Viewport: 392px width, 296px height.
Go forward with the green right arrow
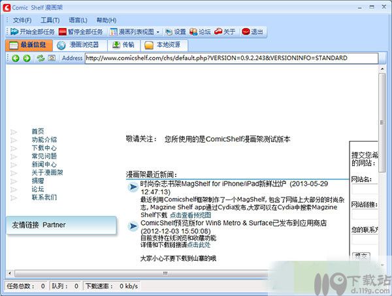pos(27,58)
